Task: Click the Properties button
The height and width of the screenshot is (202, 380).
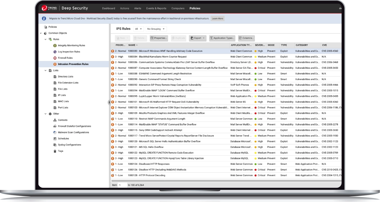Action: point(159,38)
